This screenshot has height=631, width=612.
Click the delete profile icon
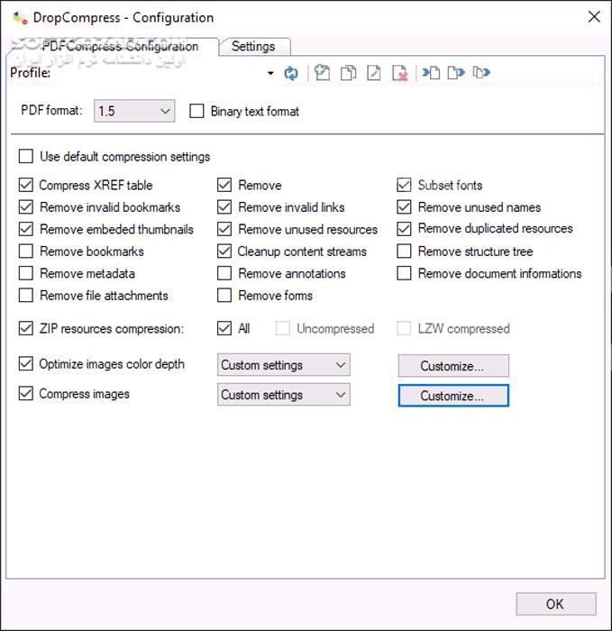point(400,74)
